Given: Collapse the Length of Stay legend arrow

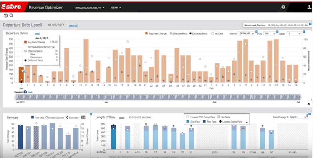Looking at the screenshot, I should click(247, 122).
